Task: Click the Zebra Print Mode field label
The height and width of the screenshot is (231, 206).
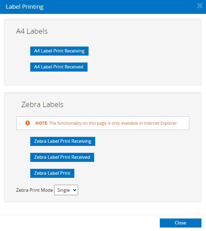Action: (x=34, y=190)
